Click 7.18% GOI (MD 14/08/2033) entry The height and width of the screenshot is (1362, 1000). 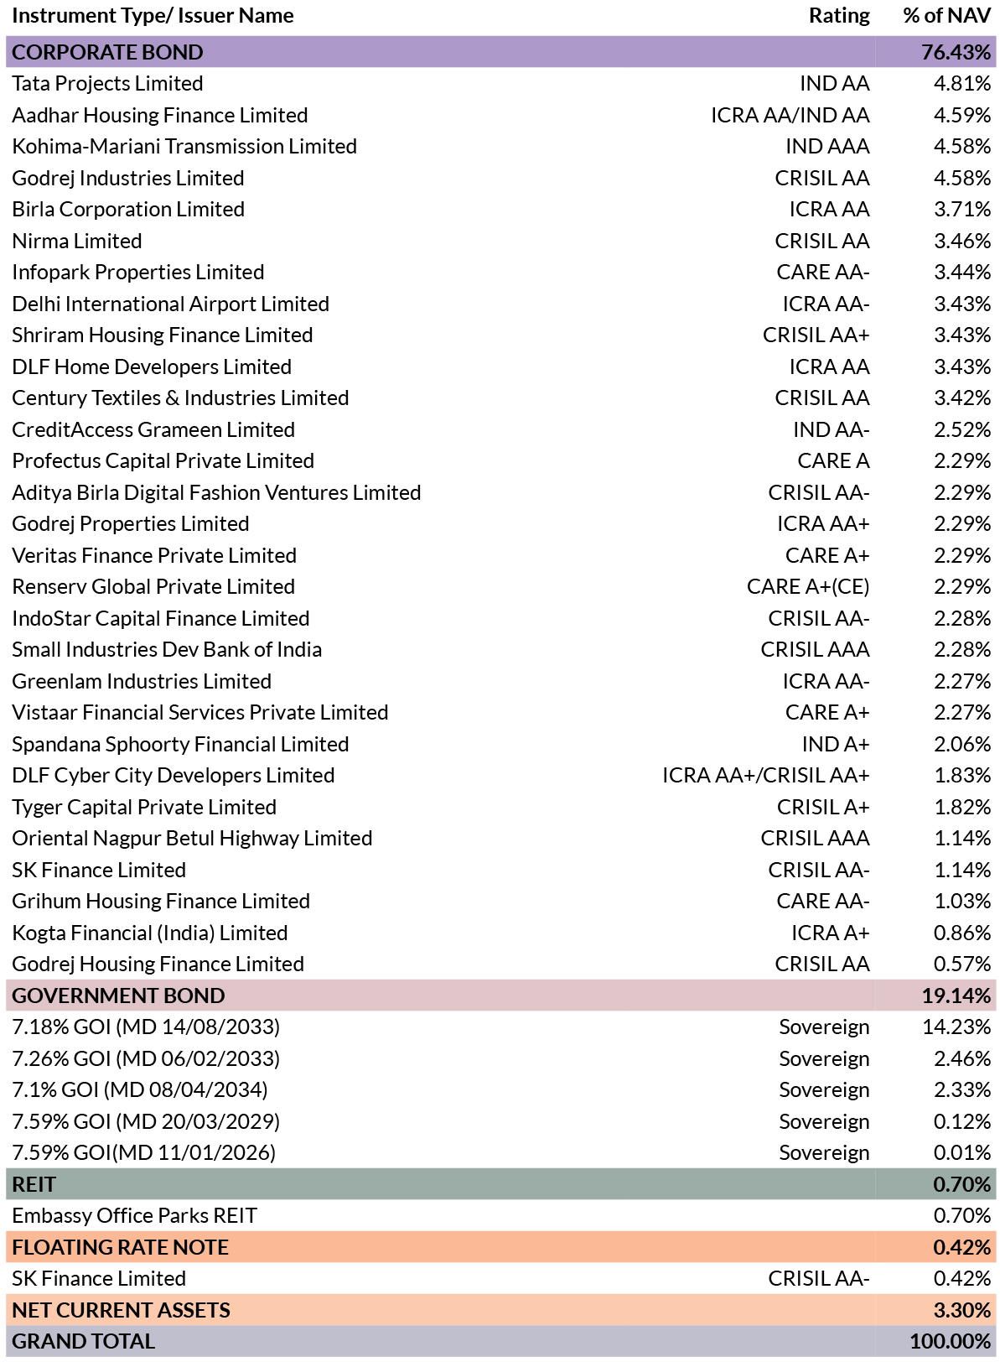pos(146,1027)
